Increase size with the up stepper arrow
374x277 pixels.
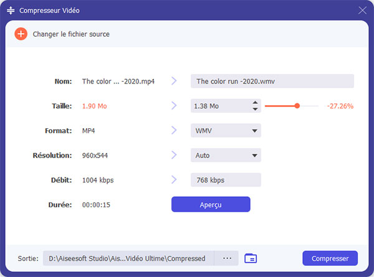point(255,103)
